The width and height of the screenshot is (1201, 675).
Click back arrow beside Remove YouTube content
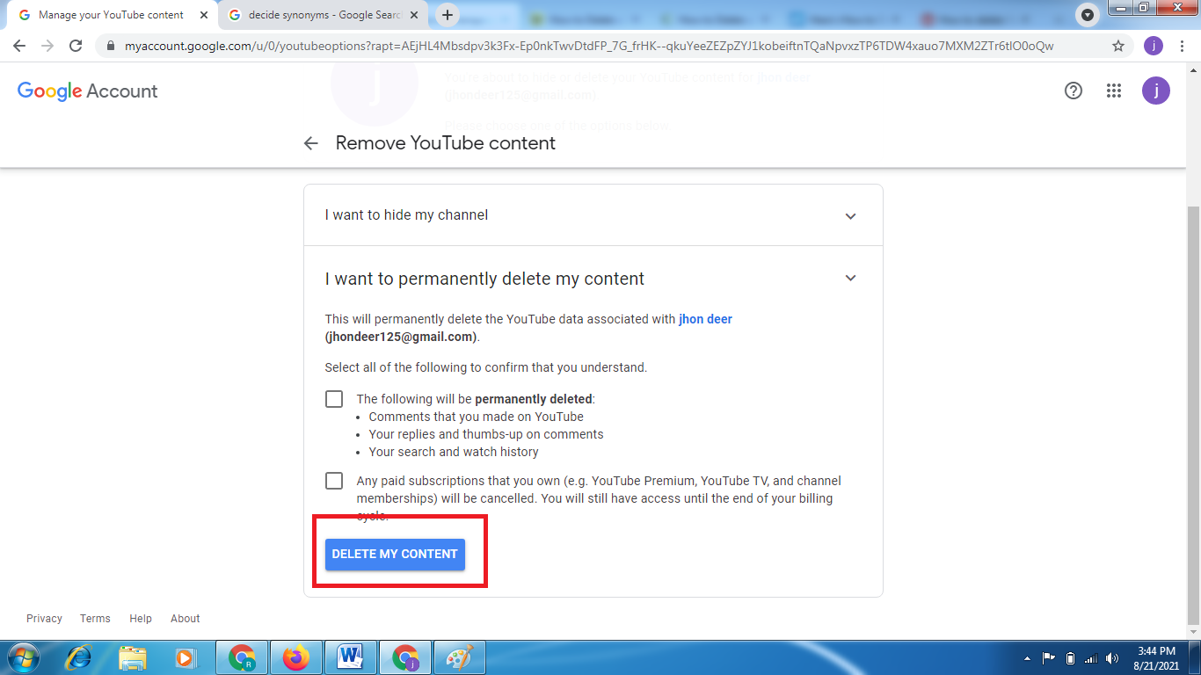tap(310, 143)
